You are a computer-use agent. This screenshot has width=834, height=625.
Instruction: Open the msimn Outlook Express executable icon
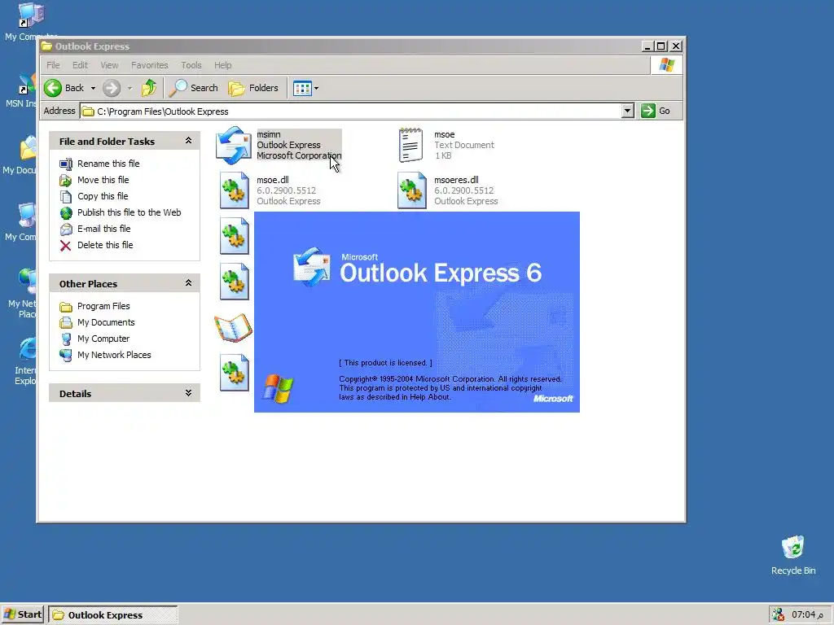point(234,145)
